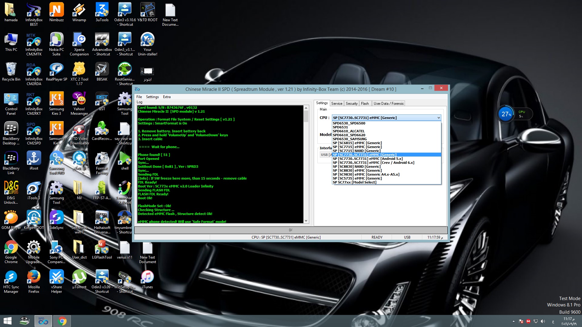Open 3uTools from the desktop
The image size is (582, 327).
[102, 12]
